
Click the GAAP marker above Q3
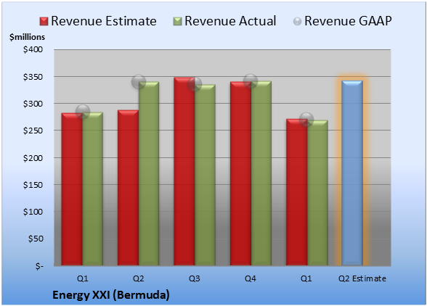[x=195, y=84]
